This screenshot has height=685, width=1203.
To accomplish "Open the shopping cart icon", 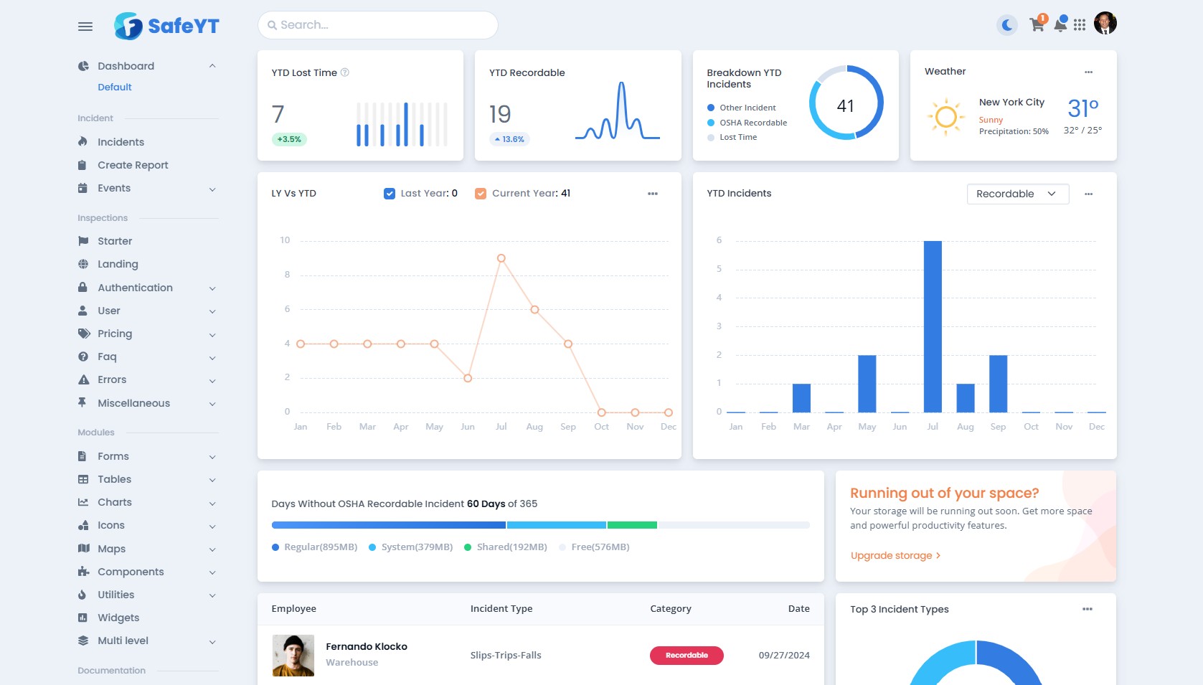I will [x=1037, y=25].
